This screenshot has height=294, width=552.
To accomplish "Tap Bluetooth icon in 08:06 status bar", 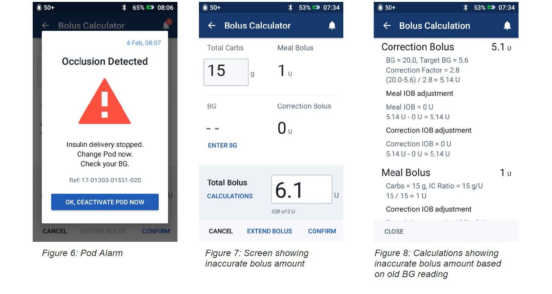I will [x=124, y=8].
